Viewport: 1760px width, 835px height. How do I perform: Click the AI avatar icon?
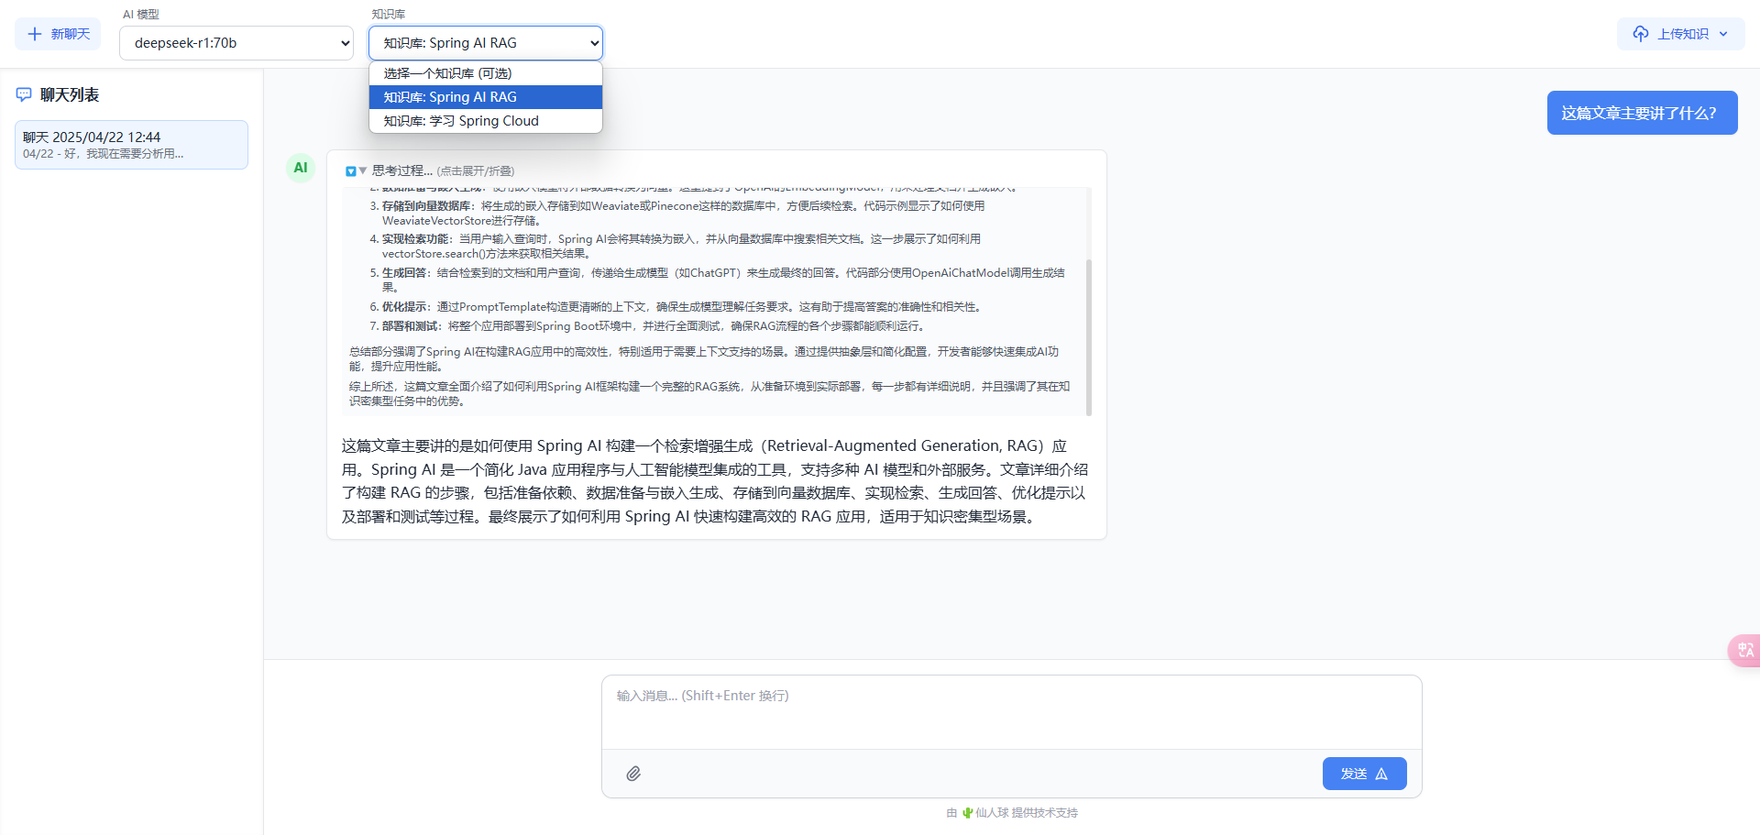[301, 168]
